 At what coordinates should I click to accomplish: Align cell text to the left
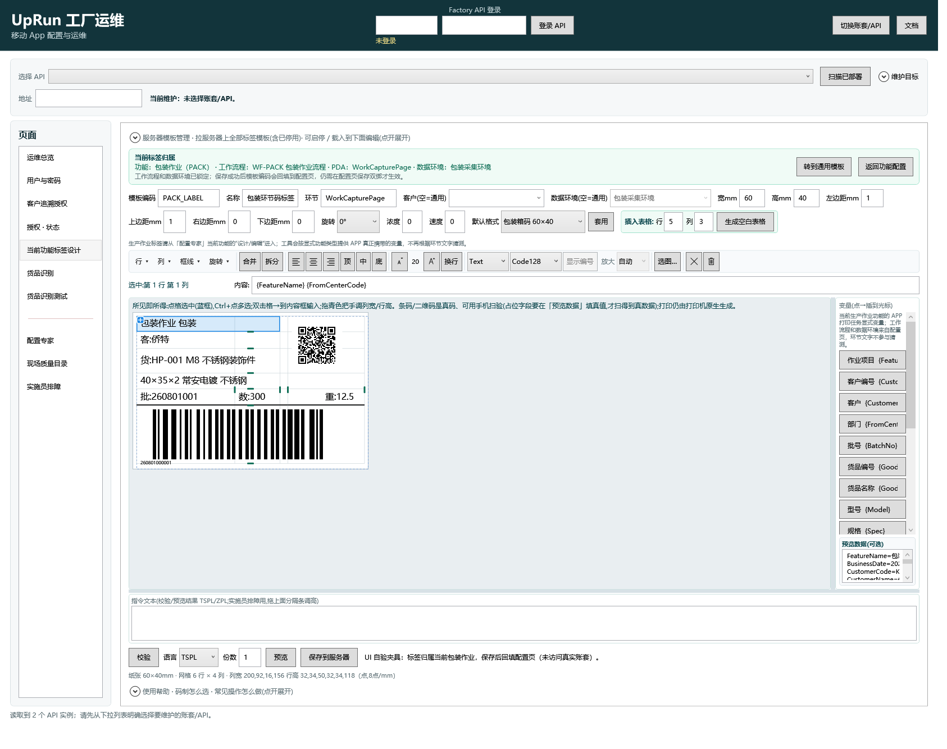[x=296, y=262]
